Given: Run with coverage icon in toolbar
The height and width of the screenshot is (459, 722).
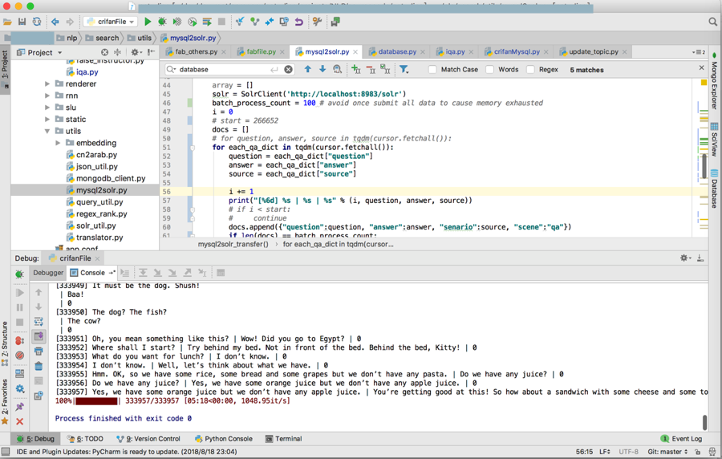Looking at the screenshot, I should (x=177, y=22).
